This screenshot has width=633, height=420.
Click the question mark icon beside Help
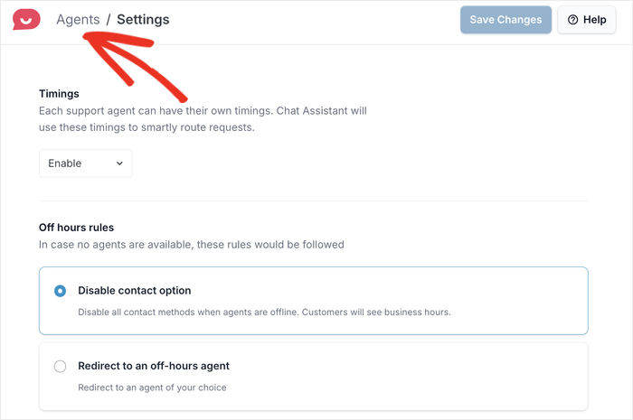(x=572, y=20)
